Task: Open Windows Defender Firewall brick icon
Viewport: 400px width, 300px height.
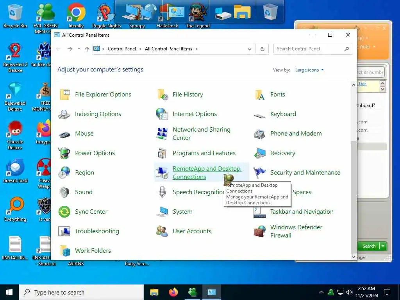Action: coord(260,231)
